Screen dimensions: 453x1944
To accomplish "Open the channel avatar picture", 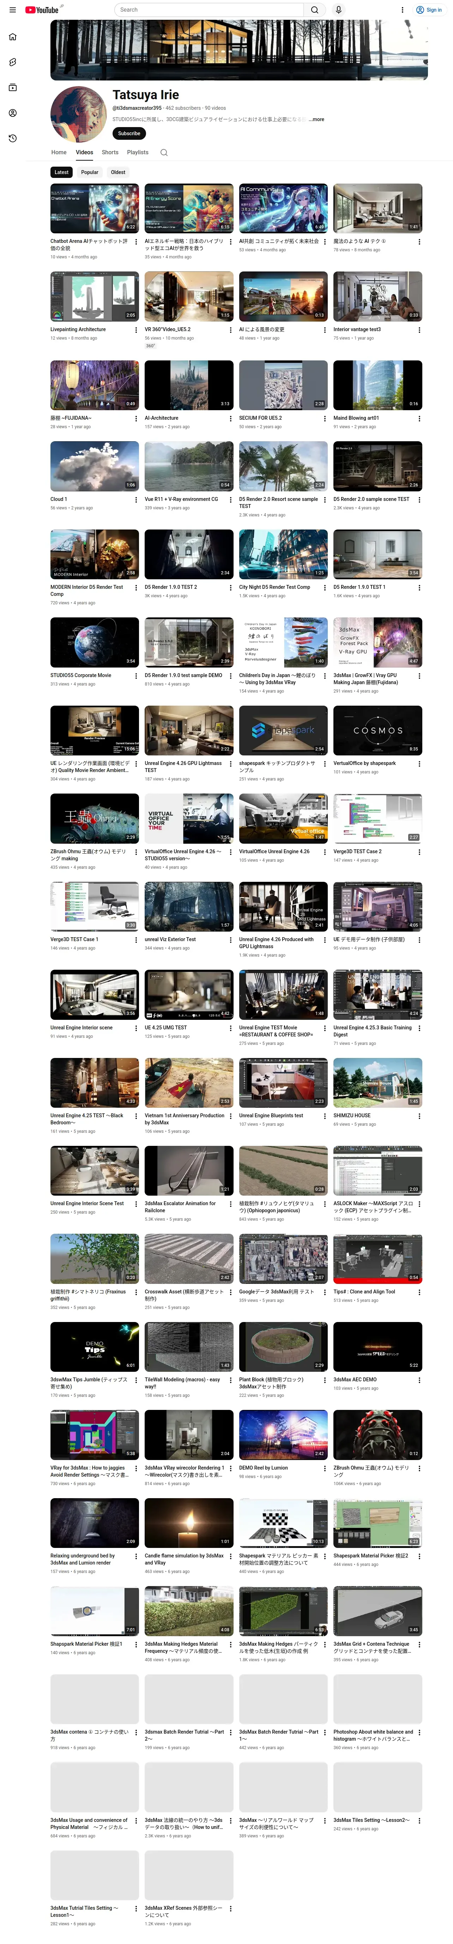I will coord(78,114).
